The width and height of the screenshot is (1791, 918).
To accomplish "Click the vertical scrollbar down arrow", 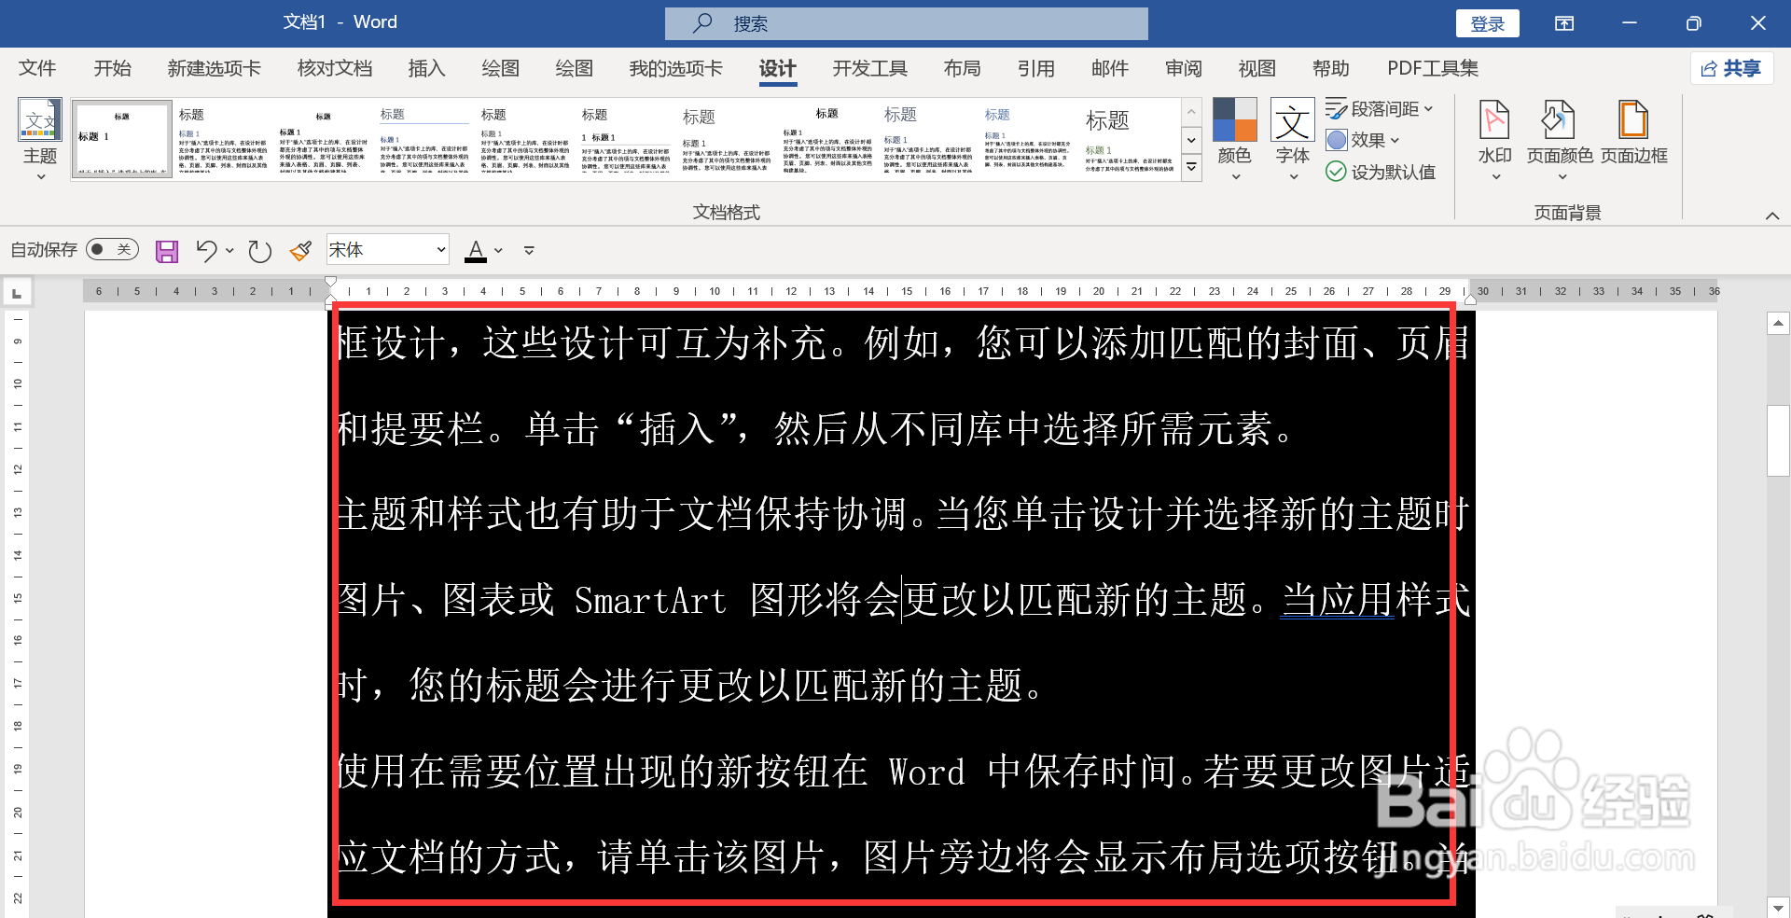I will (x=1778, y=907).
